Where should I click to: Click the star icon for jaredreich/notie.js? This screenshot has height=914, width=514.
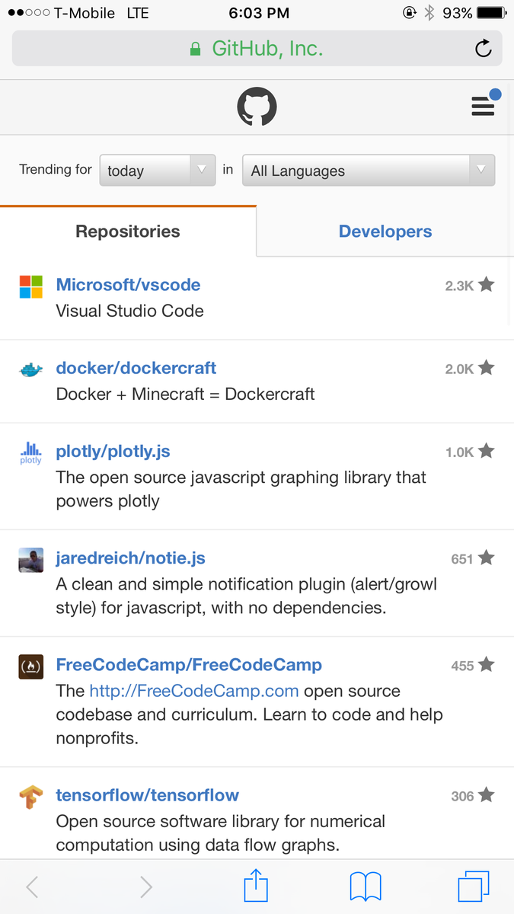pyautogui.click(x=487, y=558)
